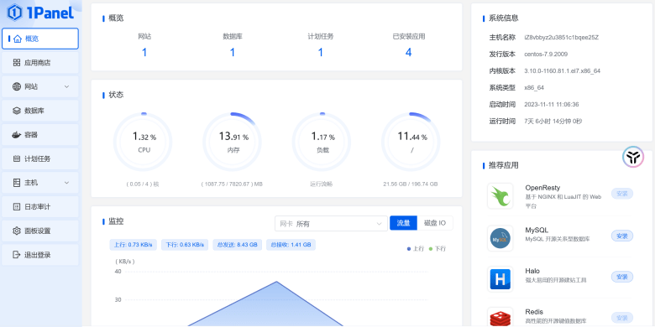Open 面板设置 in the sidebar
Viewport: 655px width, 327px height.
(40, 231)
